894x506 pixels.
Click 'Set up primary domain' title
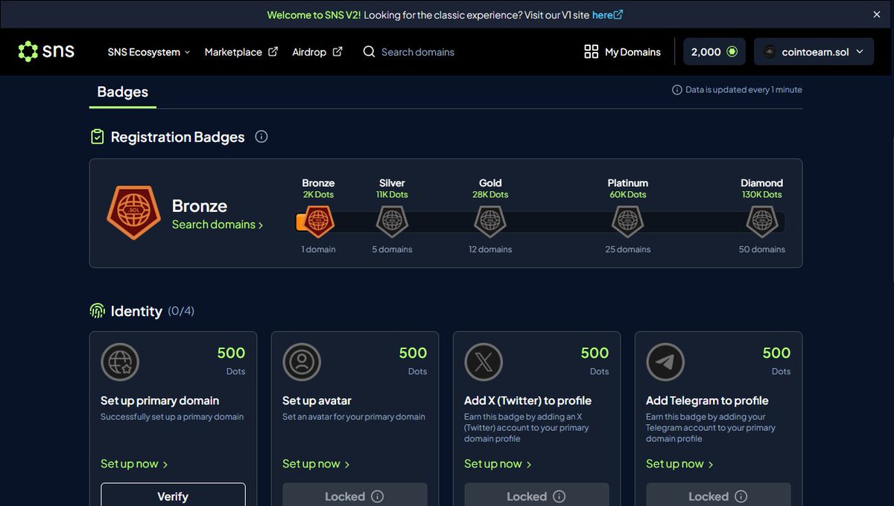point(160,400)
